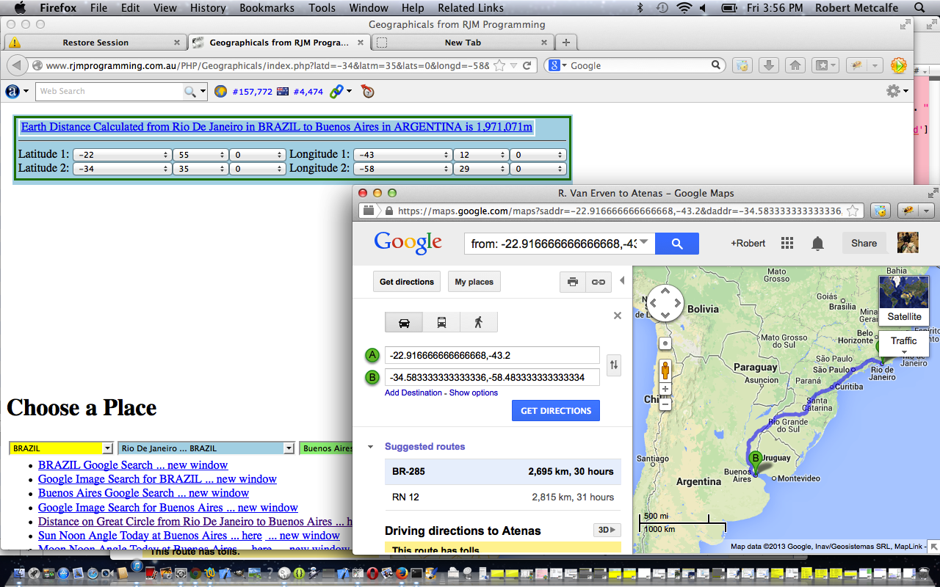Open Latitude 1 minutes dropdown showing 55
The height and width of the screenshot is (587, 940).
click(x=200, y=155)
